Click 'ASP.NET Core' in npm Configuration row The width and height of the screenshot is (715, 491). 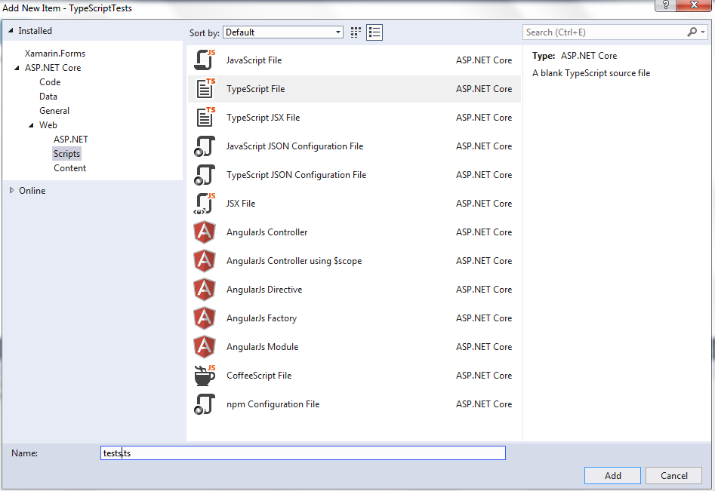tap(484, 404)
